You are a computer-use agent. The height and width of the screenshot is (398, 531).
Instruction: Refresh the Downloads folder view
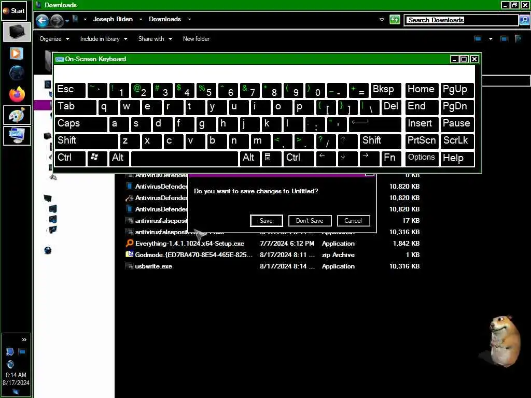[x=395, y=20]
